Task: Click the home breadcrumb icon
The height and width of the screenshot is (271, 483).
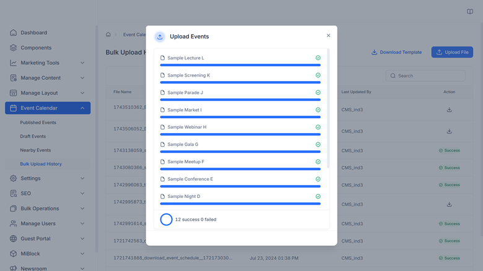Action: click(108, 35)
